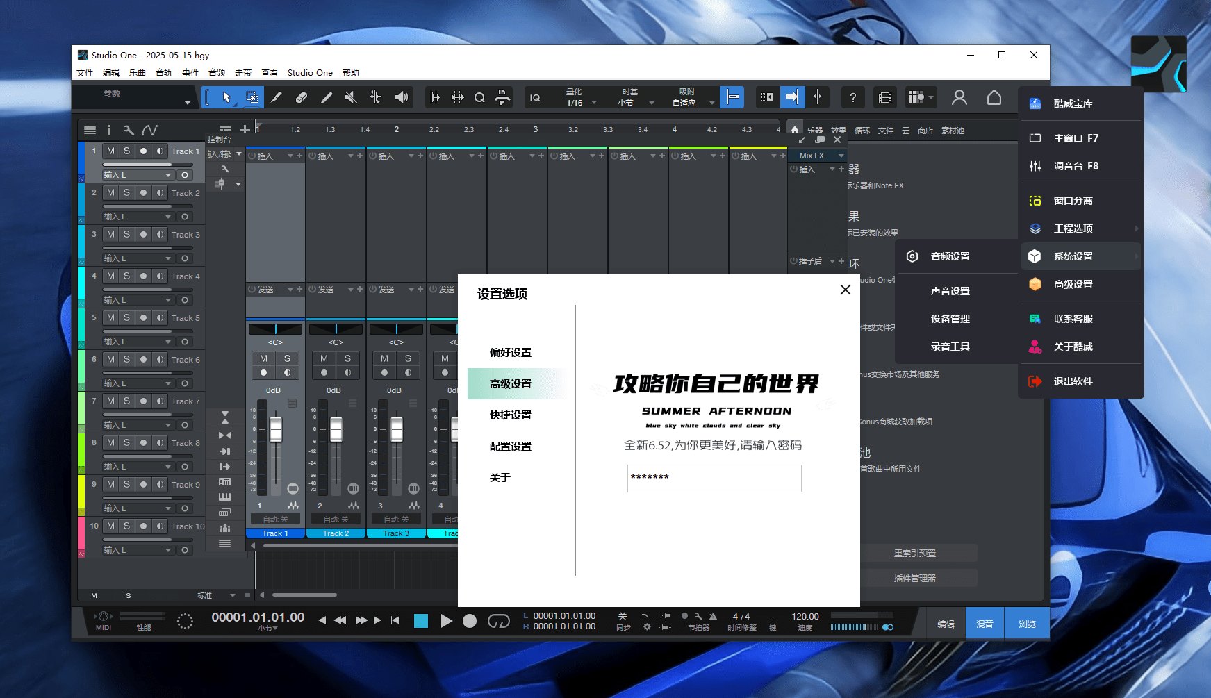
Task: Click the Stop button in transport
Action: [x=421, y=621]
